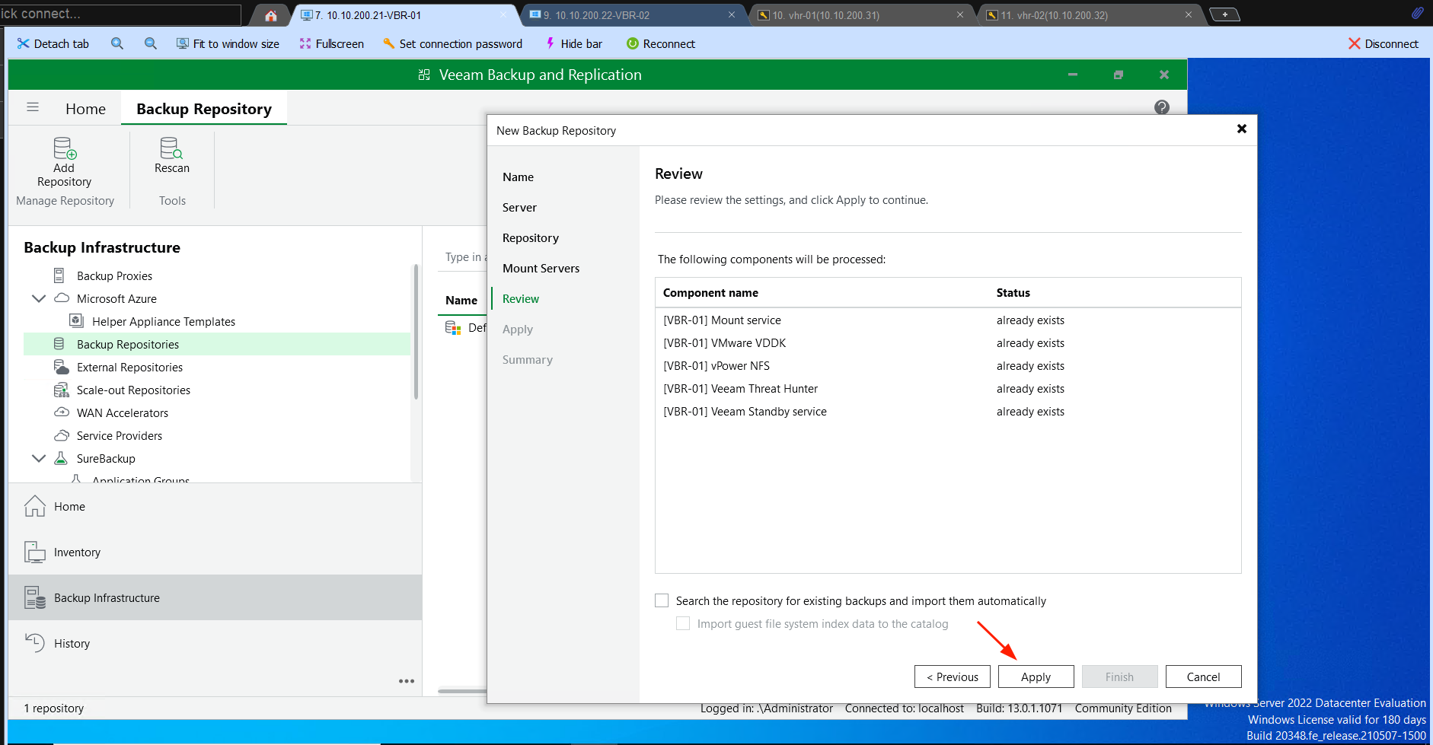Click the zoom out magnifier icon
Screen dimensions: 1433x745
pyautogui.click(x=151, y=43)
